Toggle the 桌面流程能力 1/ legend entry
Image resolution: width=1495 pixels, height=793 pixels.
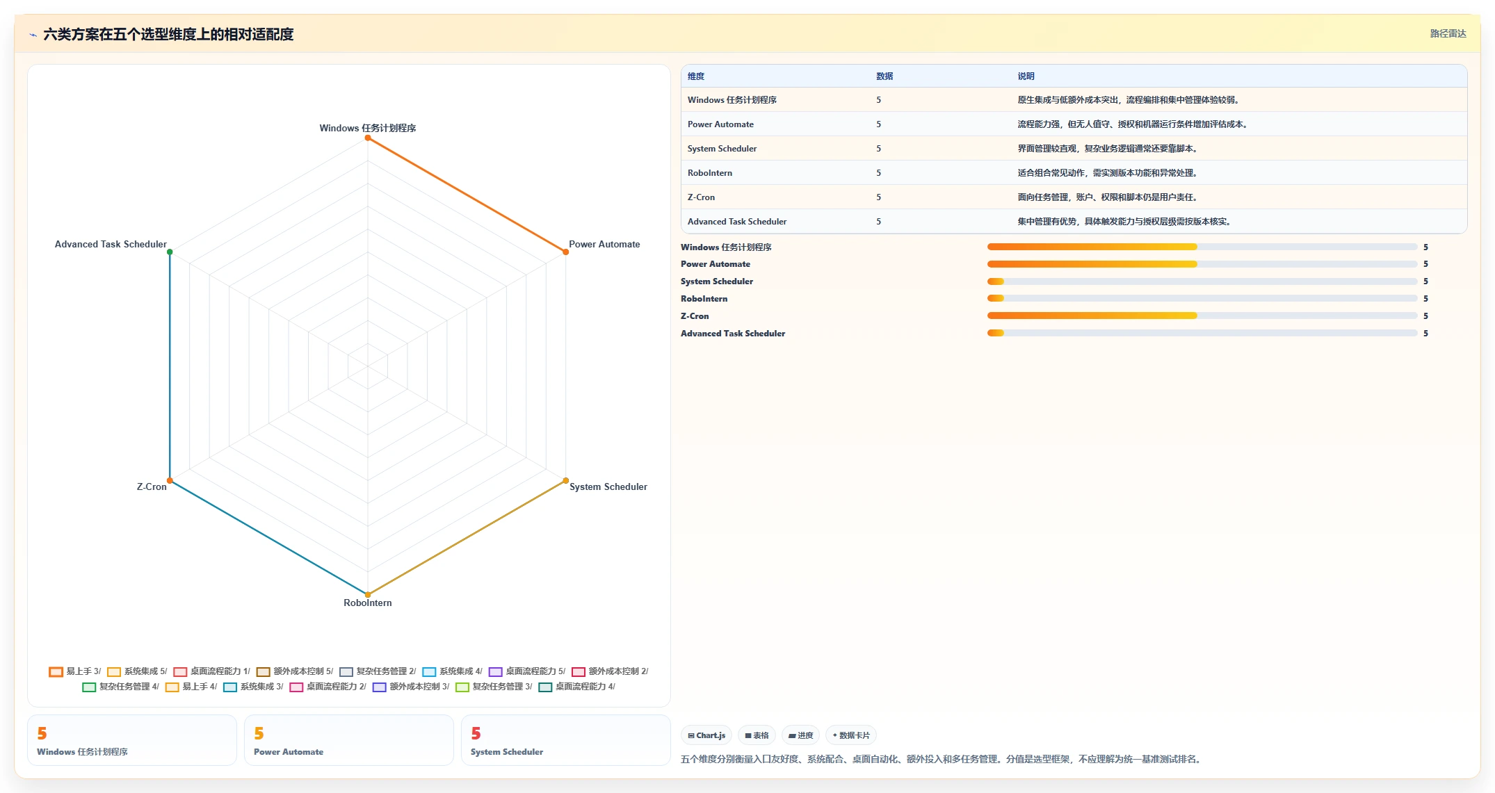tap(212, 671)
